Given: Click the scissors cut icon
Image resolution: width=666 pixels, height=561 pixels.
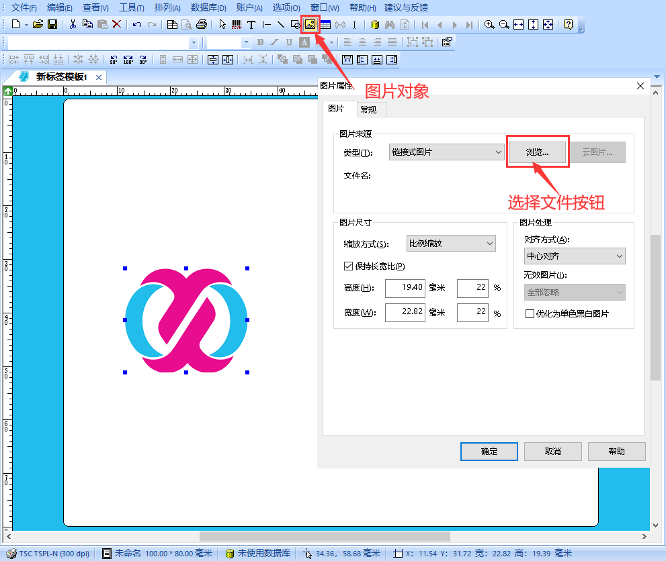Looking at the screenshot, I should coord(73,24).
